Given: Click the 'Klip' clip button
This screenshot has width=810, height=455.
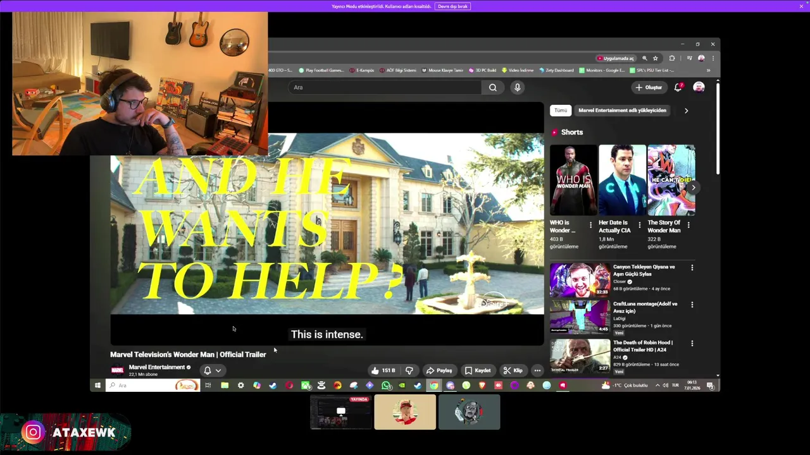Looking at the screenshot, I should point(513,370).
